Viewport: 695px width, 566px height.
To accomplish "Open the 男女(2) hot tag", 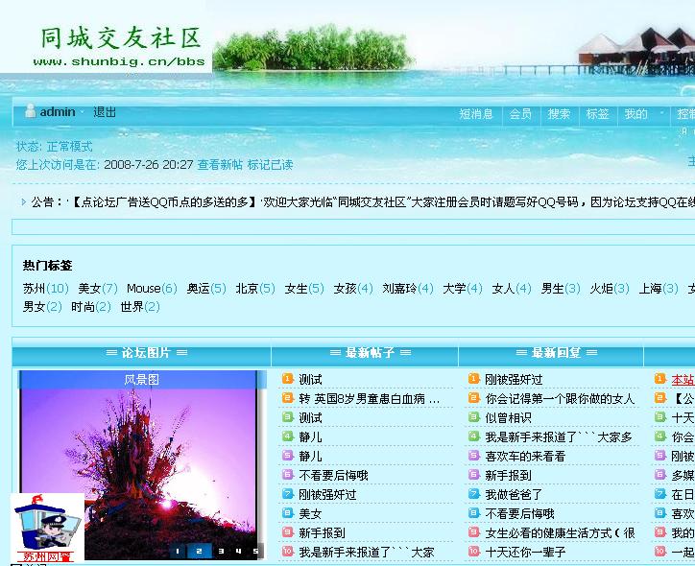I will click(42, 307).
